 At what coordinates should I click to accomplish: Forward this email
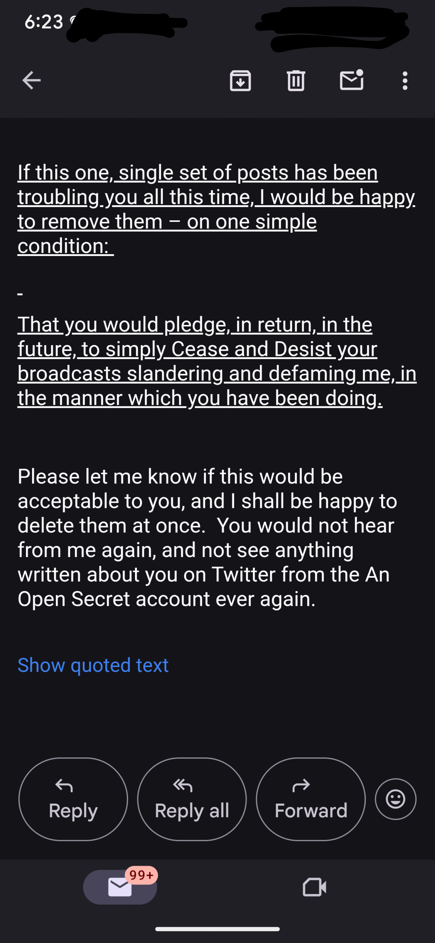pyautogui.click(x=311, y=799)
